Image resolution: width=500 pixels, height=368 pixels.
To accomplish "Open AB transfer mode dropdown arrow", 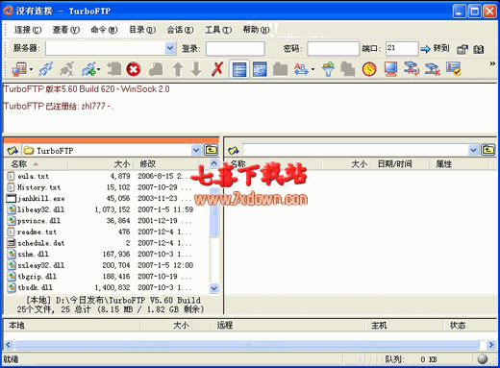I will click(x=312, y=69).
